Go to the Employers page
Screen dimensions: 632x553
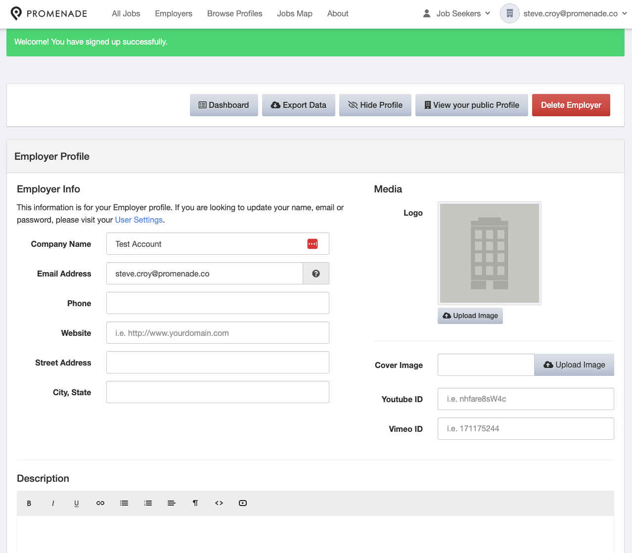tap(174, 13)
